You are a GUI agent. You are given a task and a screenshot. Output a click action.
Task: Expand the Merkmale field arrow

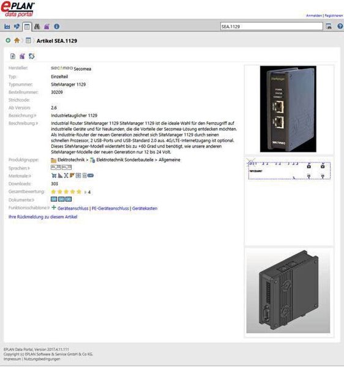click(30, 176)
